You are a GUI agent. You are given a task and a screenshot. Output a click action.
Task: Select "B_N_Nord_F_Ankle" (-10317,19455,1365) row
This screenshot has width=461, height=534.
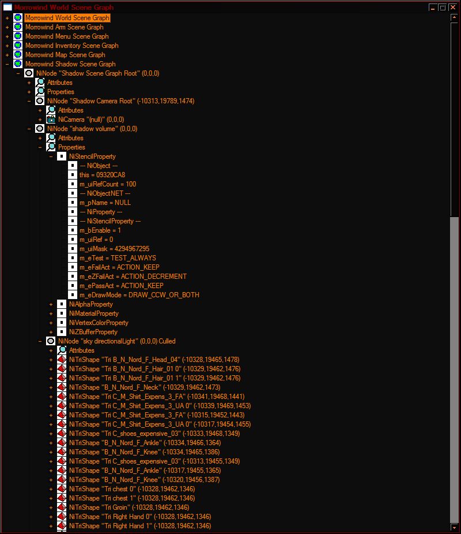pos(145,470)
